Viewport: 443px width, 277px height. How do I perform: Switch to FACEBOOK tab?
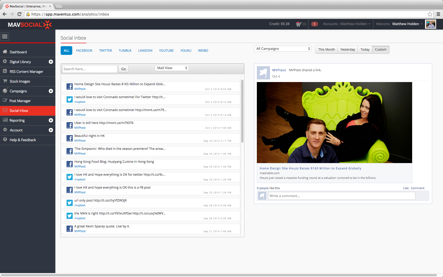click(x=84, y=51)
